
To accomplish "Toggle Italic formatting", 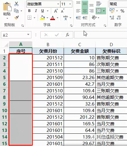I will pos(36,11).
